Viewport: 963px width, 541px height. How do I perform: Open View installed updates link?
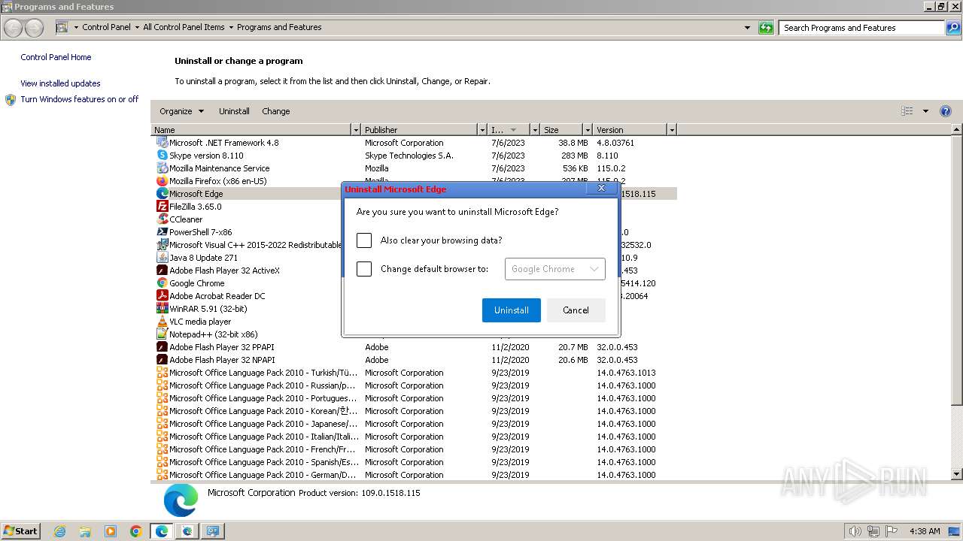[60, 83]
